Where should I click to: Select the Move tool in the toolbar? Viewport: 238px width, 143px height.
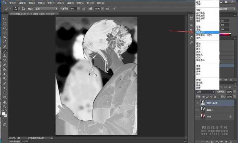pos(4,19)
